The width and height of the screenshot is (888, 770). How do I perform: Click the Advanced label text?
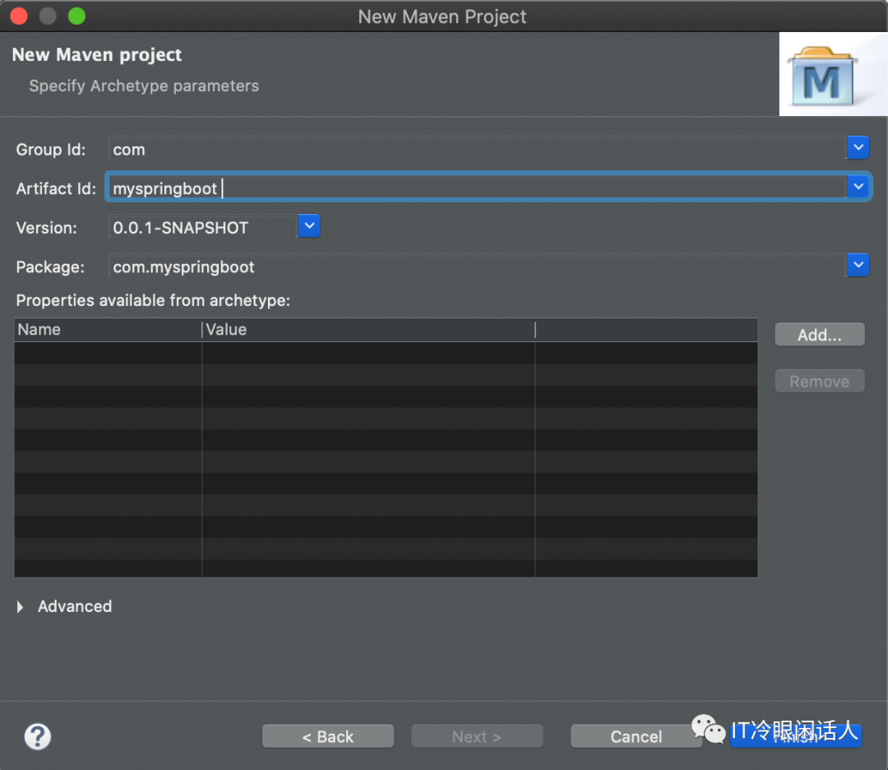point(75,606)
